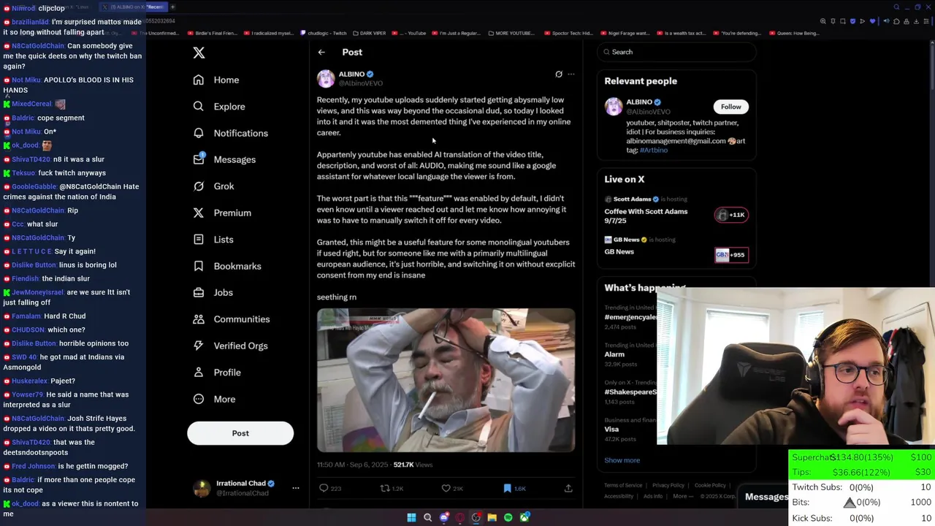Expand the footer More menu
This screenshot has width=935, height=526.
click(x=682, y=496)
